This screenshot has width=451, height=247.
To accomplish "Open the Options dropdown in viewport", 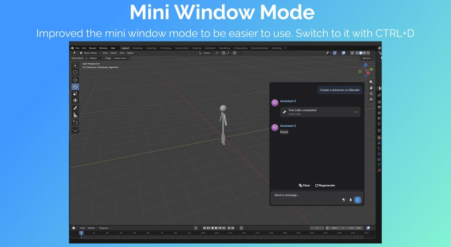I will pos(367,58).
